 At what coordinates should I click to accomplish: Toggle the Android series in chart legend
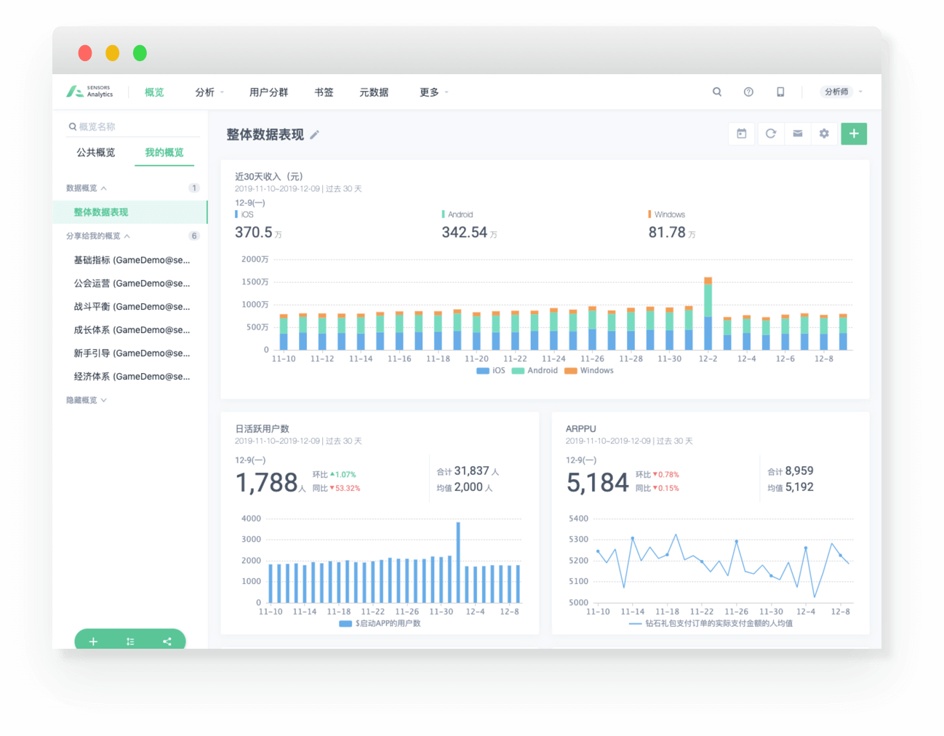(x=535, y=371)
